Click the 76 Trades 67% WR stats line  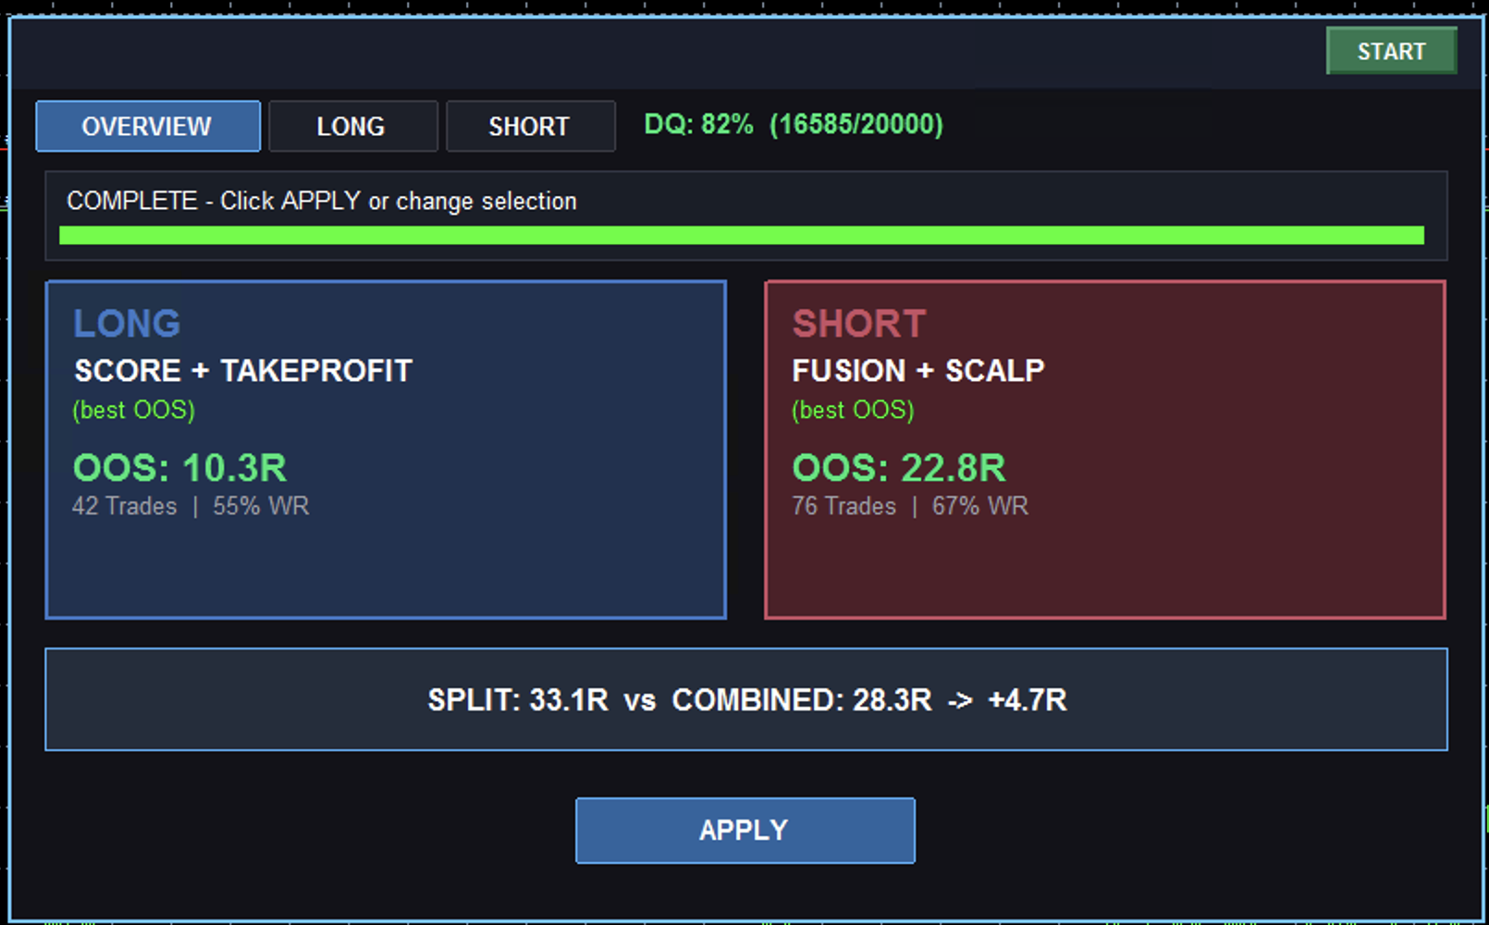tap(910, 506)
